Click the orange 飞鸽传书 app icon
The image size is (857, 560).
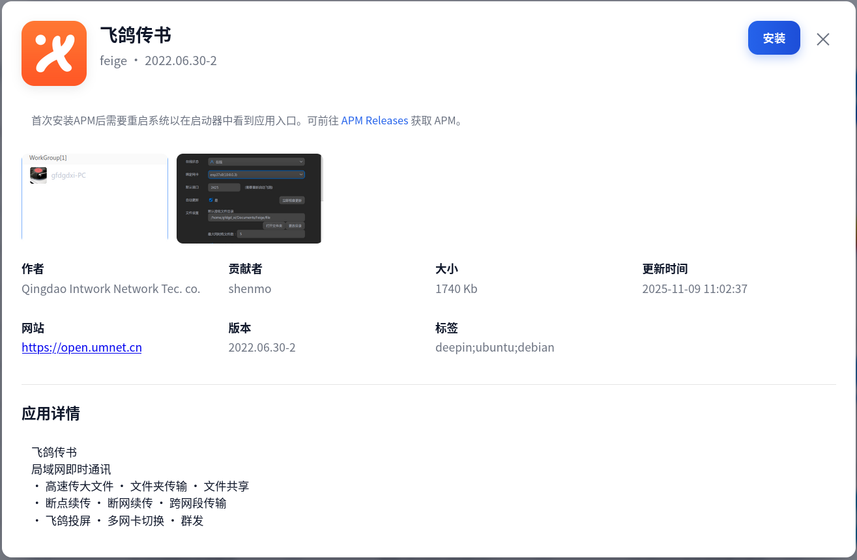54,53
